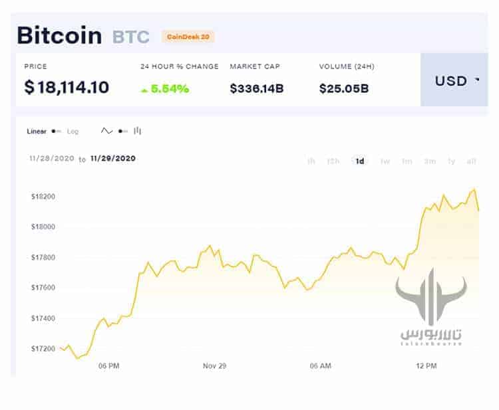Click the CoinDesk 20 badge
Image resolution: width=499 pixels, height=410 pixels.
click(188, 37)
